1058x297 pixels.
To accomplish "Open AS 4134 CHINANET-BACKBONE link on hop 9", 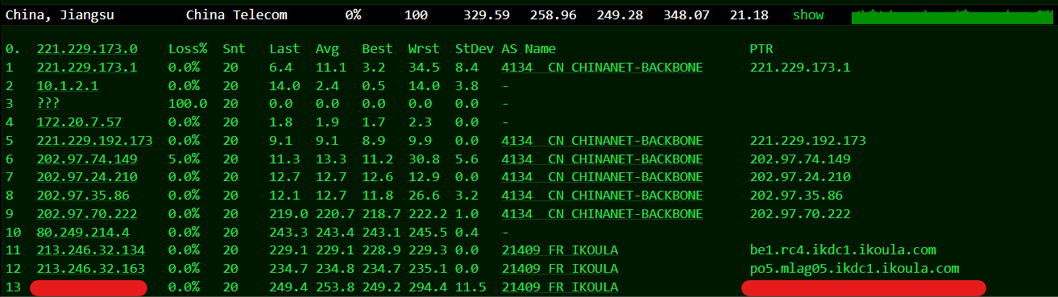I will (602, 214).
